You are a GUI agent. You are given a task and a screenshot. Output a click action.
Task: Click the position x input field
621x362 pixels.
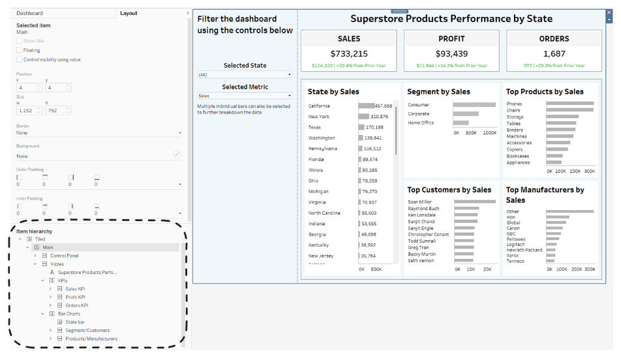point(27,87)
